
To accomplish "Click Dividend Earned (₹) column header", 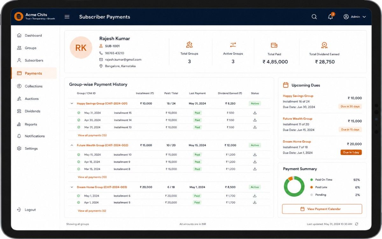I will 230,93.
